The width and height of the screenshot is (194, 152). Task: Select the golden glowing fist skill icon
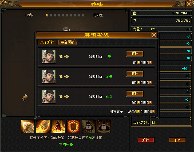coord(43,126)
